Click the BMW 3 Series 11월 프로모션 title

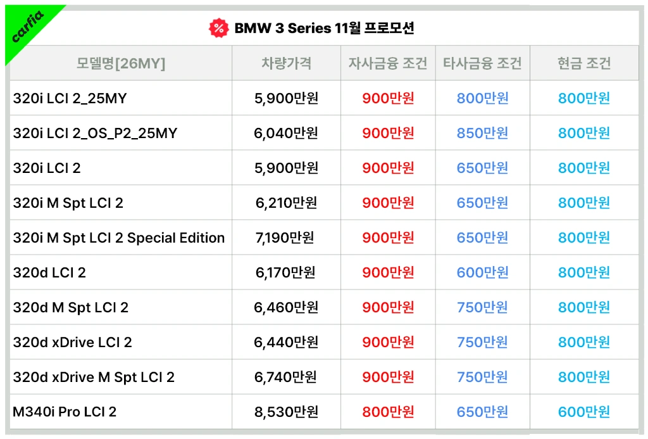tap(324, 28)
